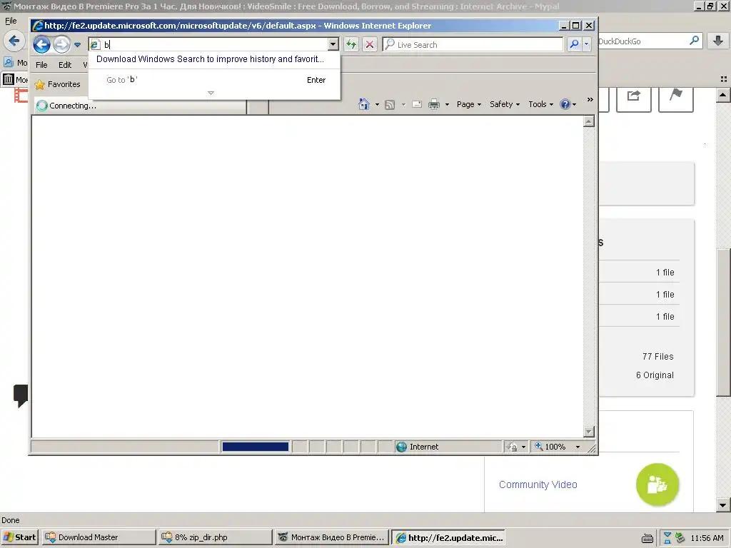This screenshot has height=548, width=731.
Task: Click the green Refresh arrows button
Action: (x=351, y=44)
